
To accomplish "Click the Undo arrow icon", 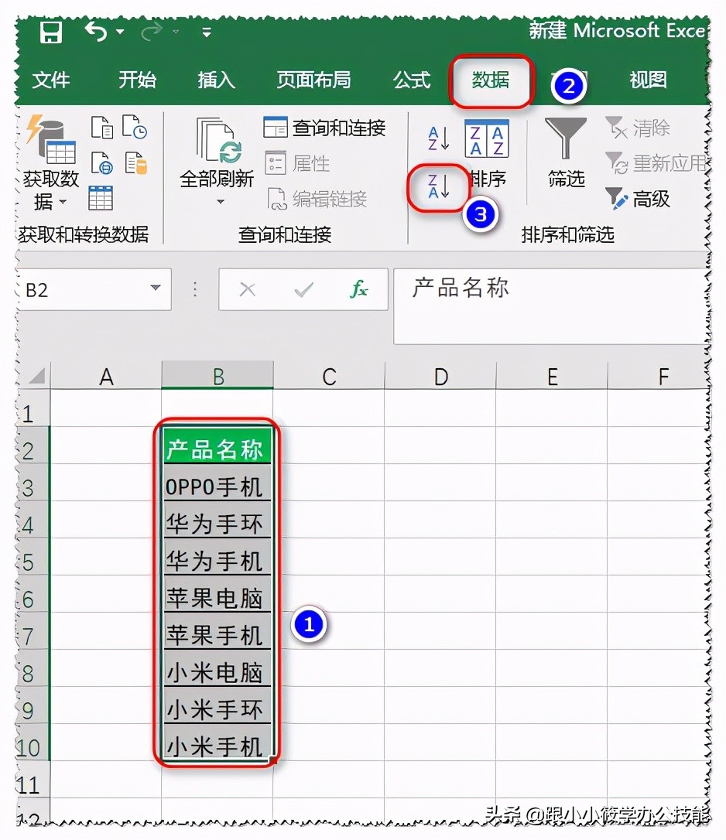I will point(96,31).
